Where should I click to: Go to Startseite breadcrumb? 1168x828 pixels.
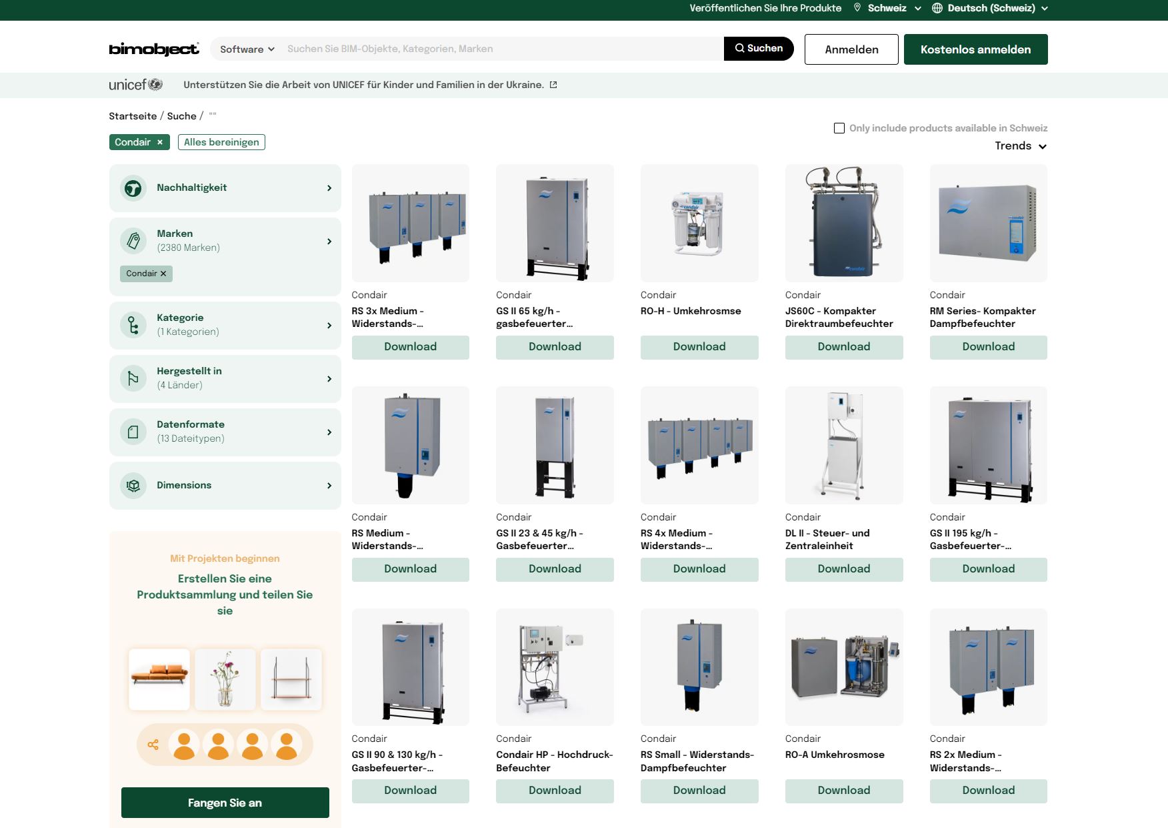tap(133, 116)
